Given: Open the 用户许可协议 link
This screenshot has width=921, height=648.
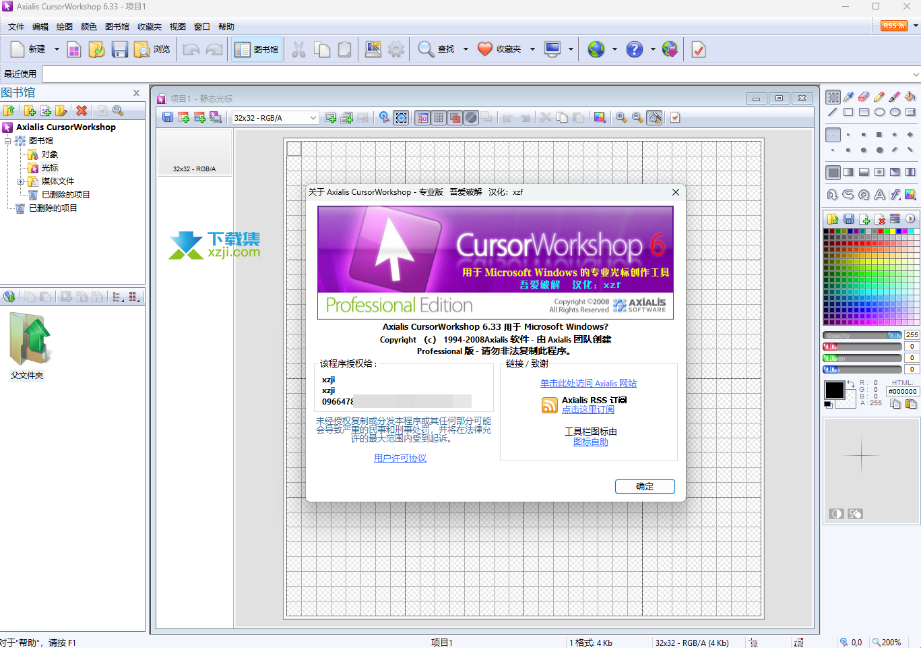Looking at the screenshot, I should 400,458.
